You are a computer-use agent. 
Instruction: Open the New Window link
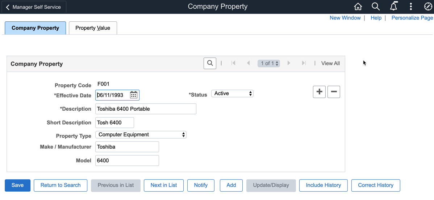tap(345, 18)
